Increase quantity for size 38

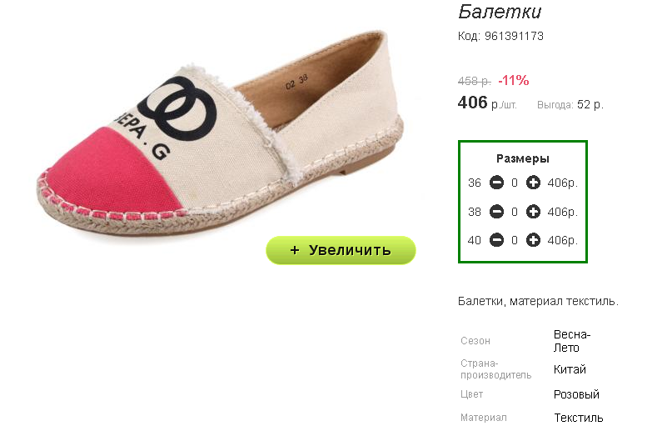[x=533, y=212]
